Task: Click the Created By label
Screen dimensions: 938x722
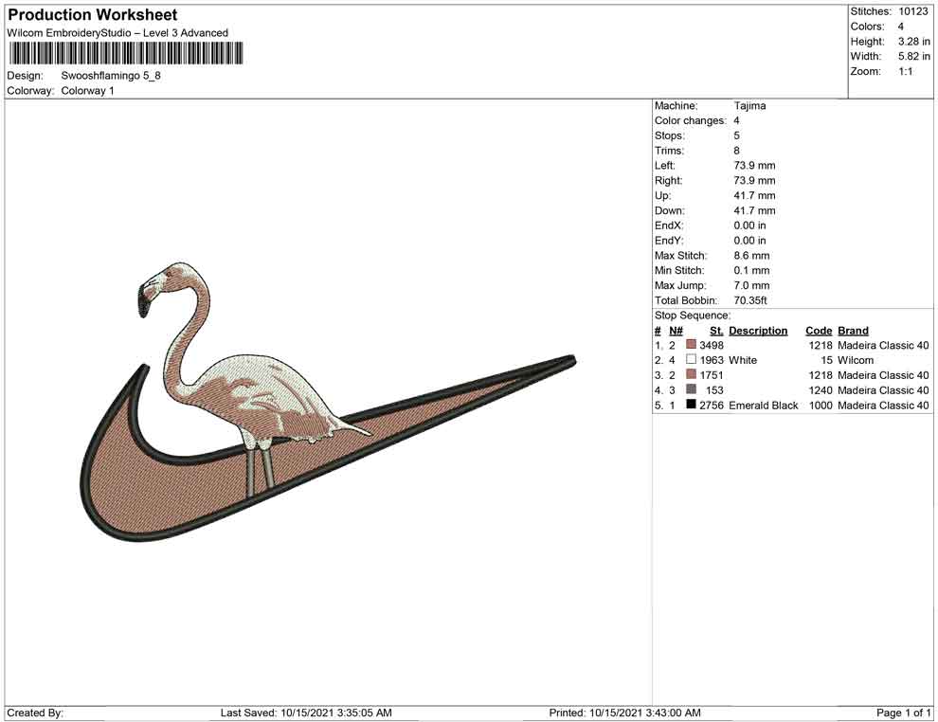Action: tap(35, 713)
